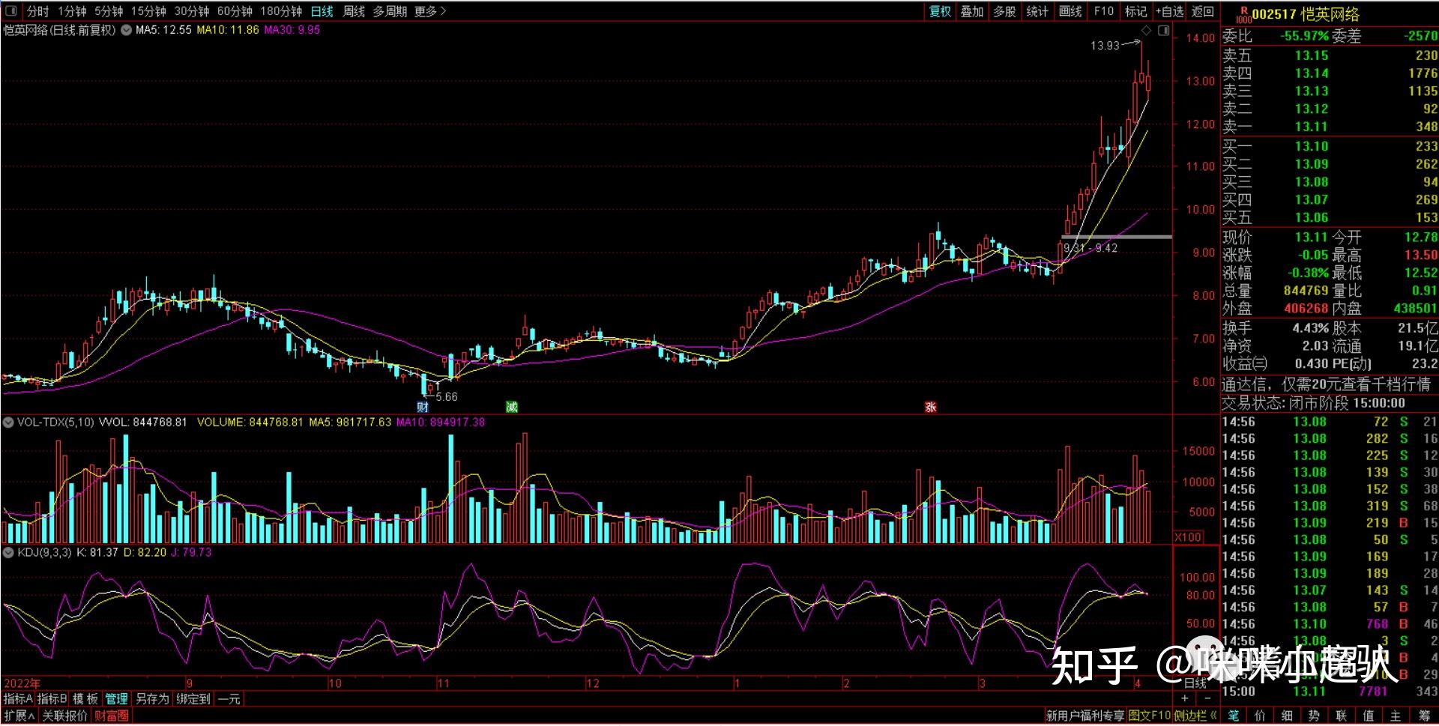
Task: Click the R1000 badge beside stock code
Action: [1243, 13]
